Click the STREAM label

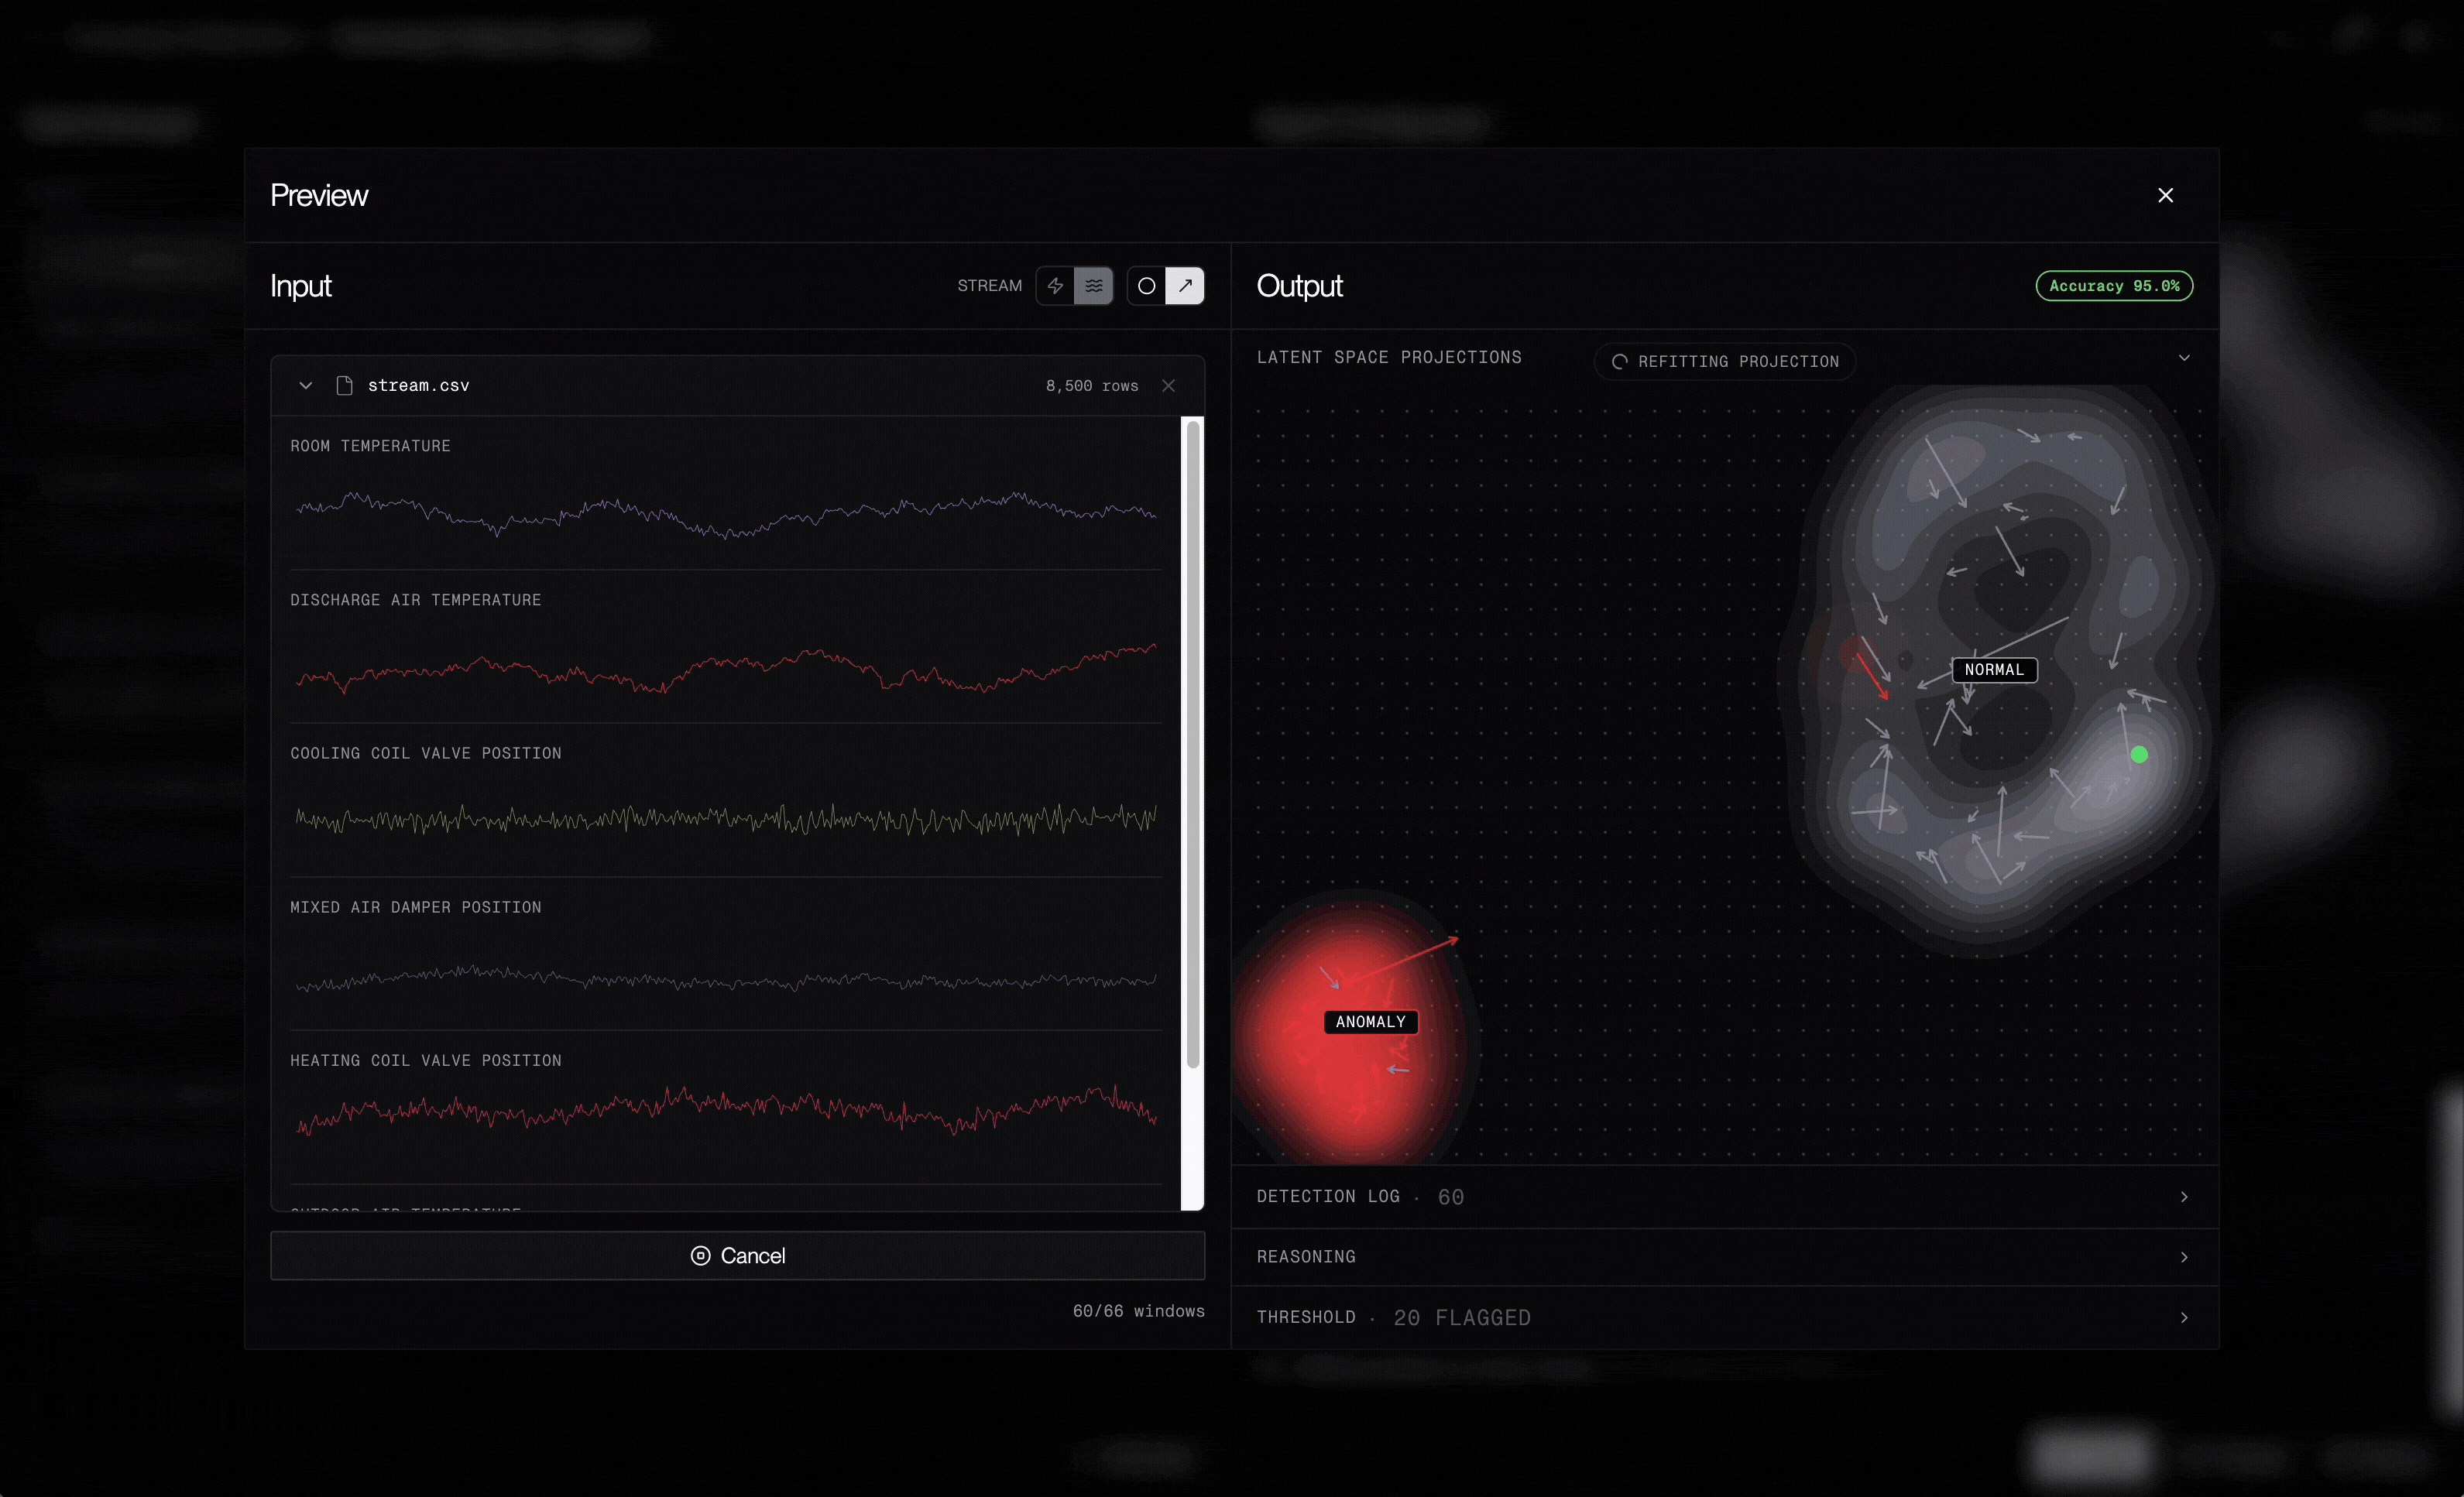tap(989, 286)
